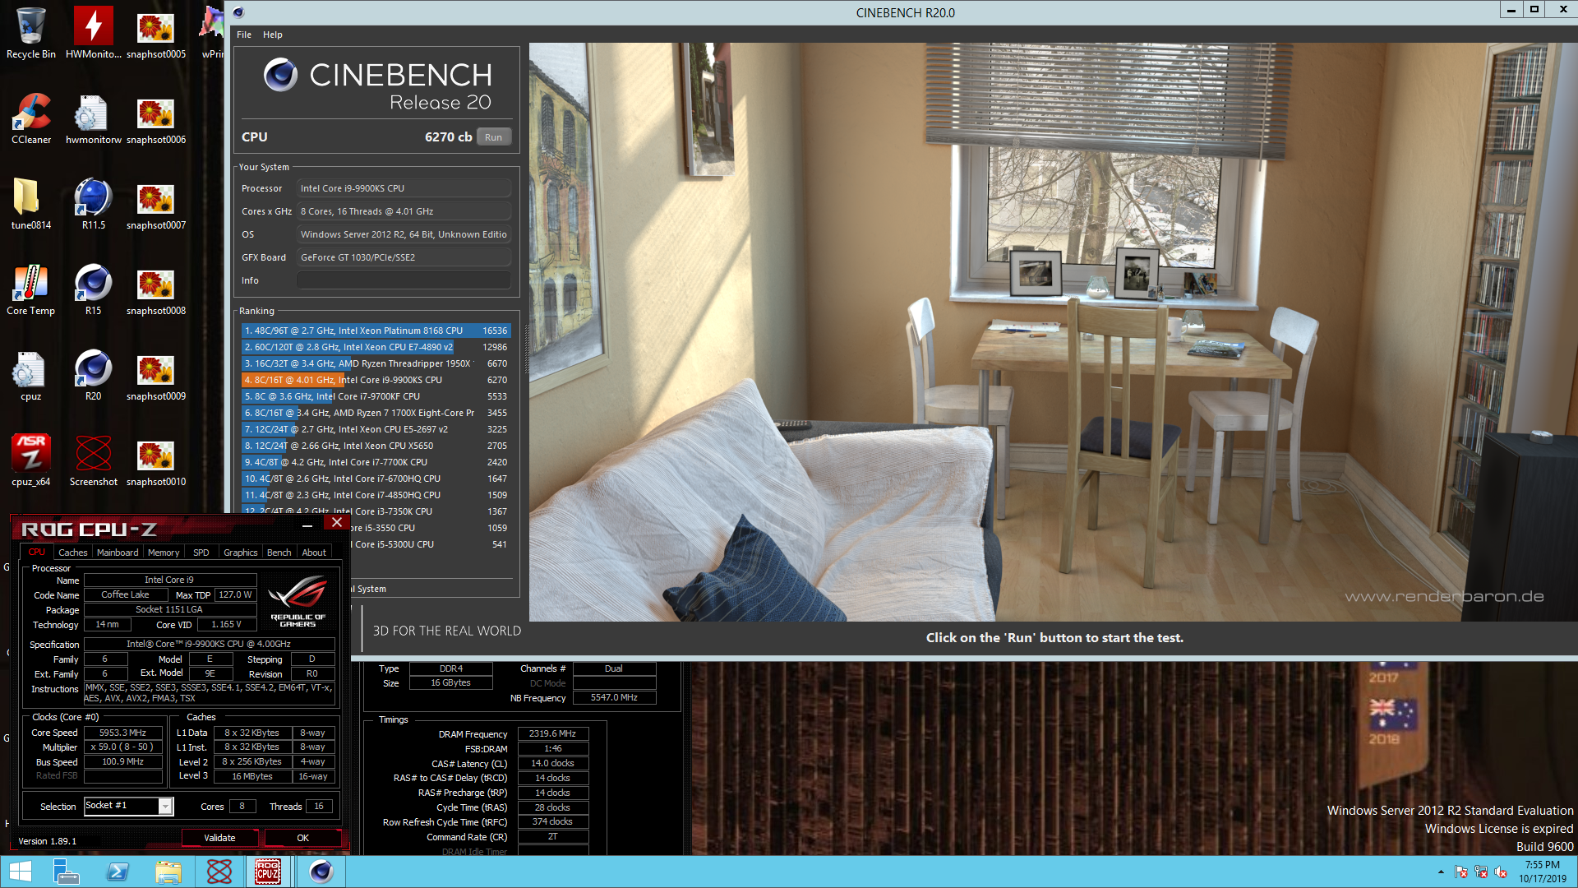
Task: Switch to the Cinebench taskbar button
Action: (x=321, y=872)
